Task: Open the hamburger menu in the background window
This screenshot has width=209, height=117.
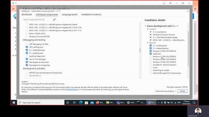Action: tap(195, 9)
